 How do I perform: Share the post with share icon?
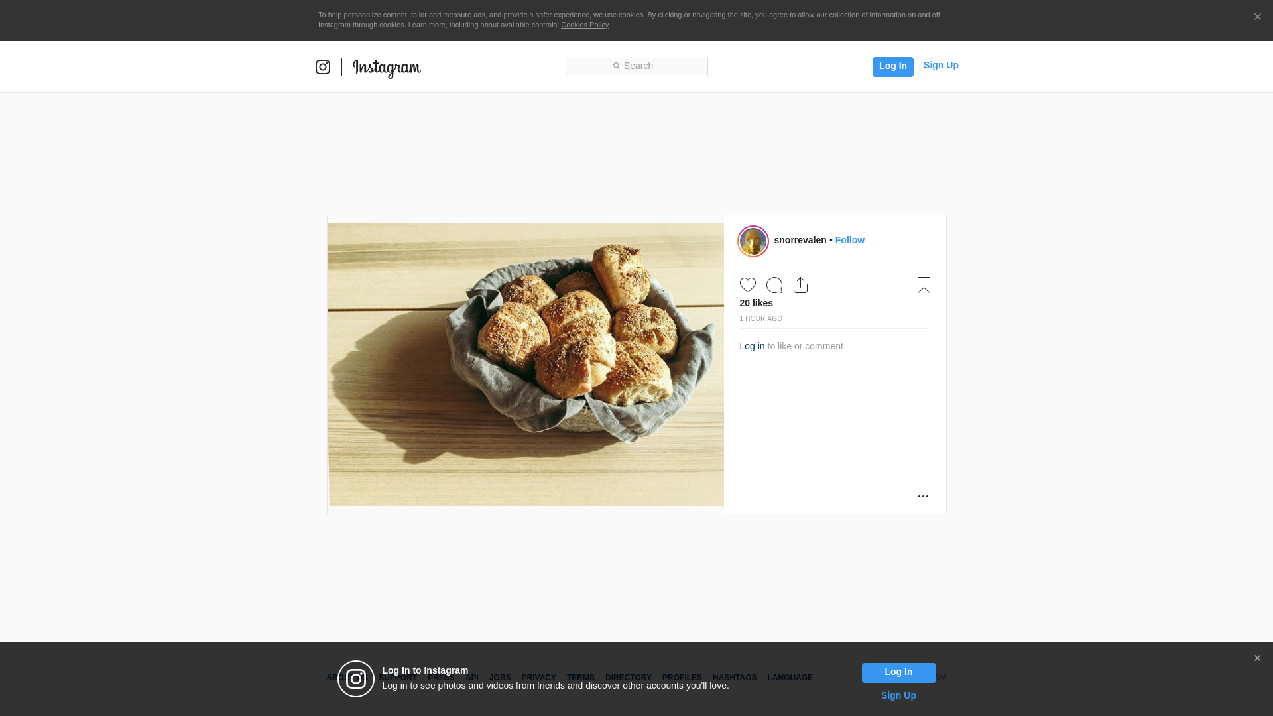coord(800,285)
